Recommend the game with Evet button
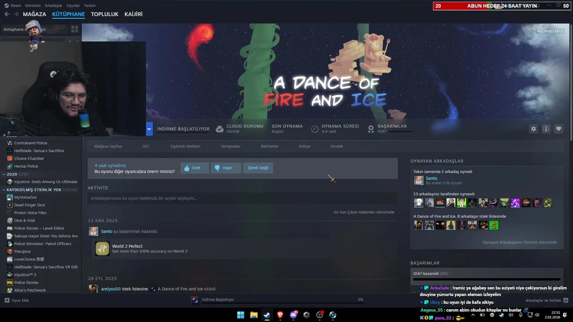Screen dimensions: 573x322 [x=195, y=168]
